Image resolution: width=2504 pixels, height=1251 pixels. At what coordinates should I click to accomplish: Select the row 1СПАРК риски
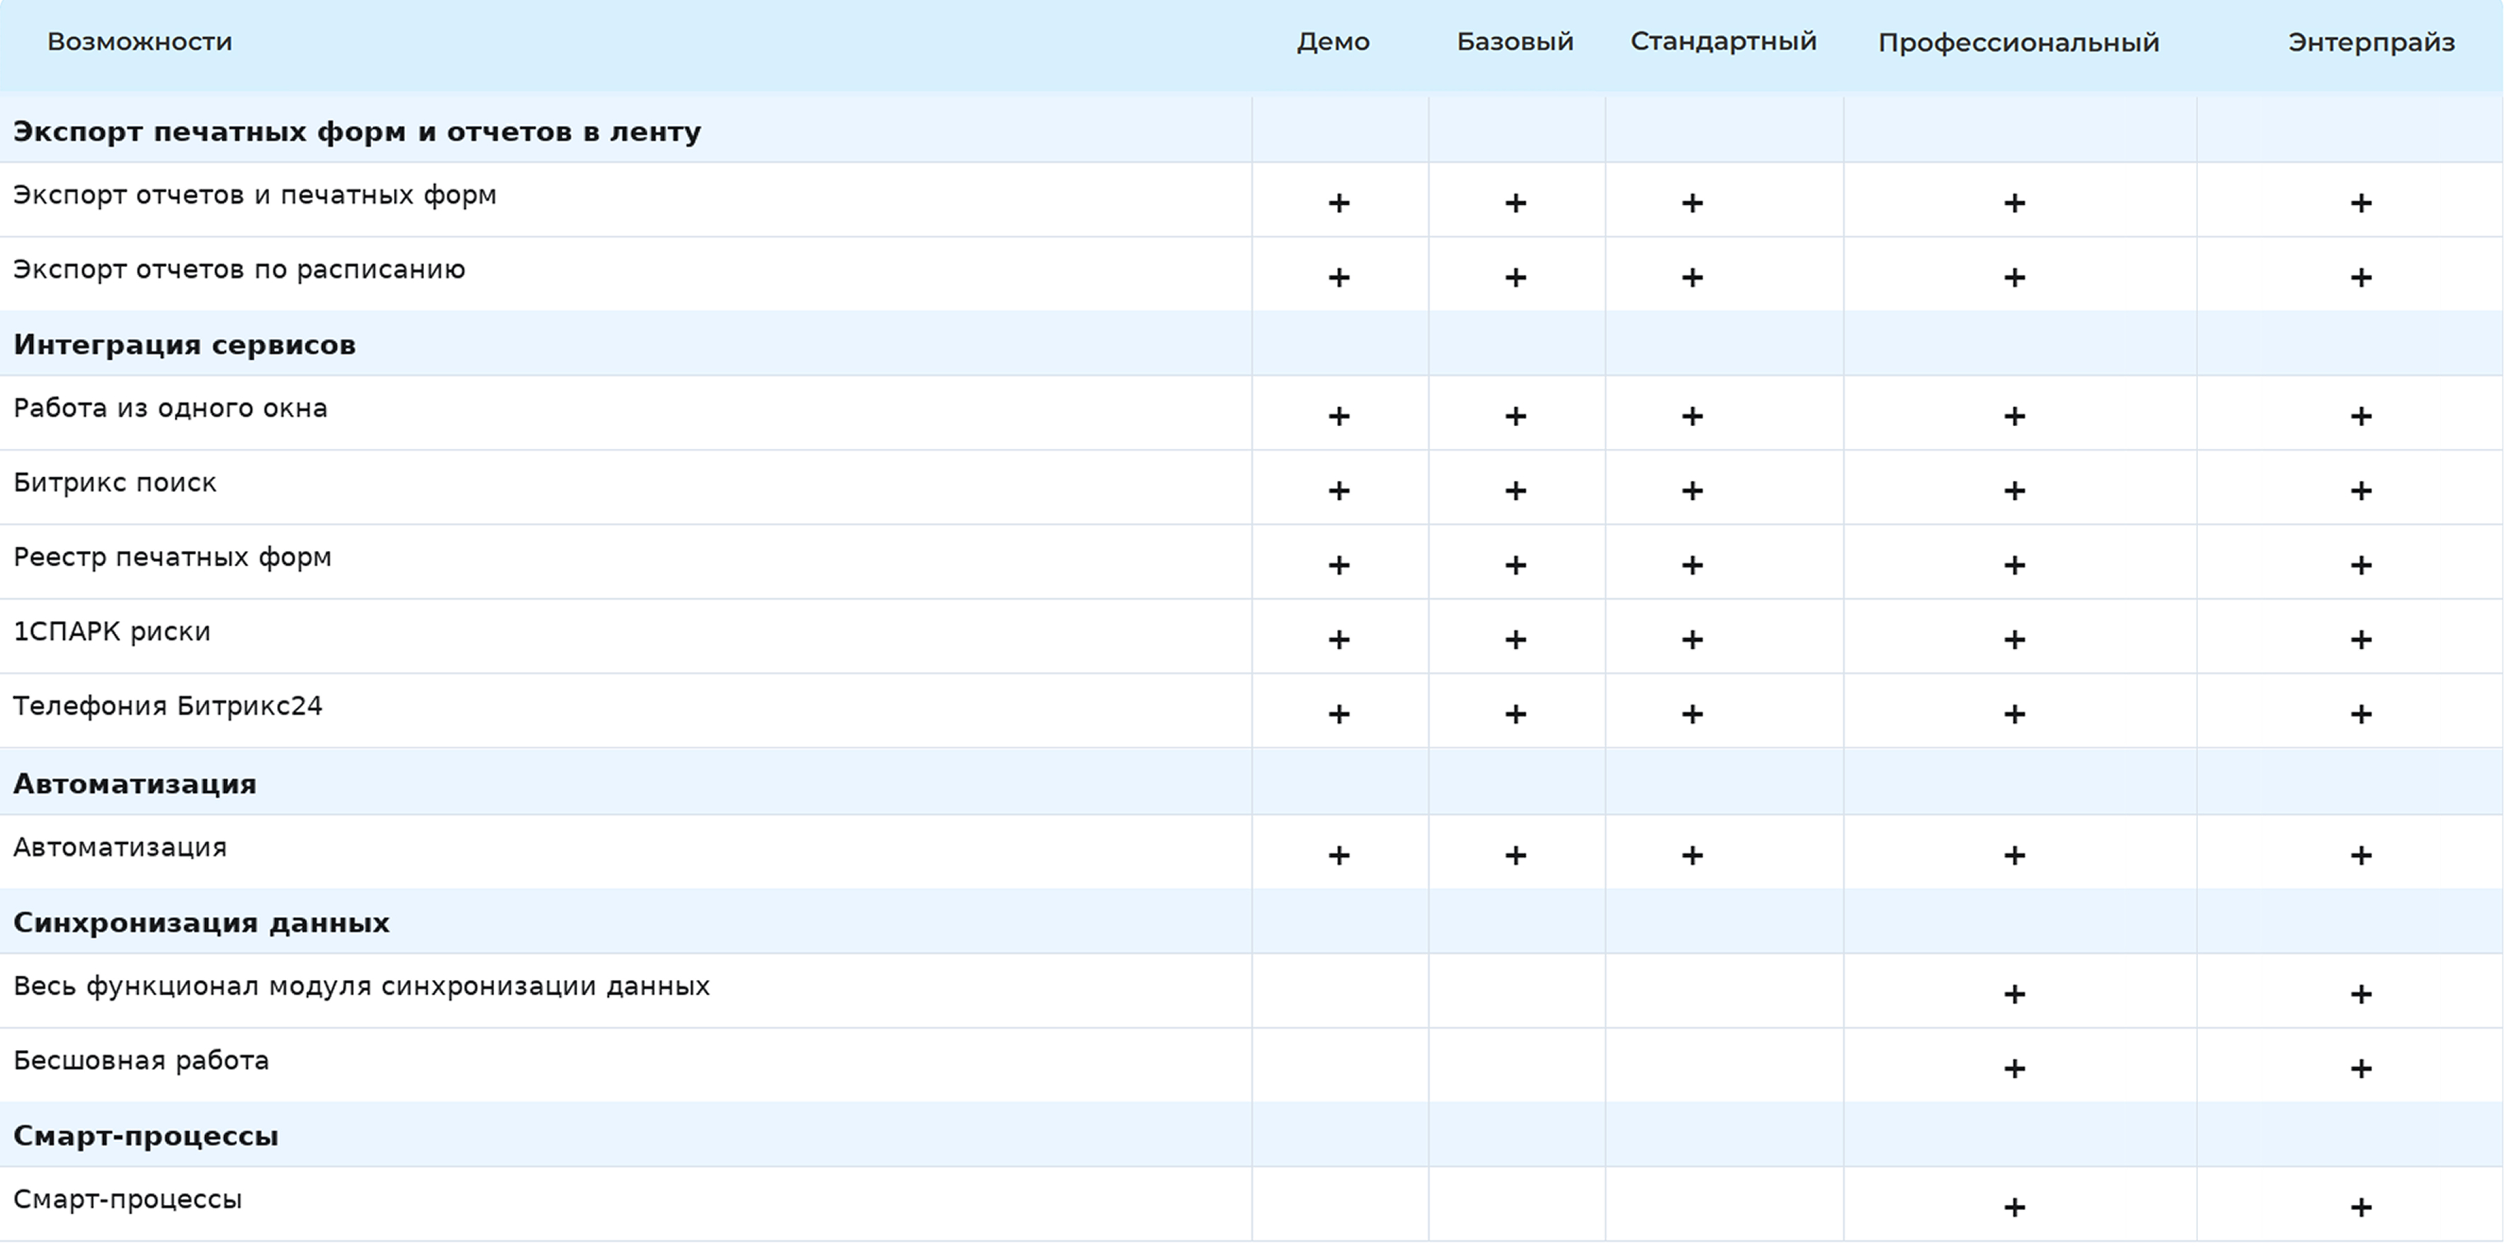tap(1252, 636)
